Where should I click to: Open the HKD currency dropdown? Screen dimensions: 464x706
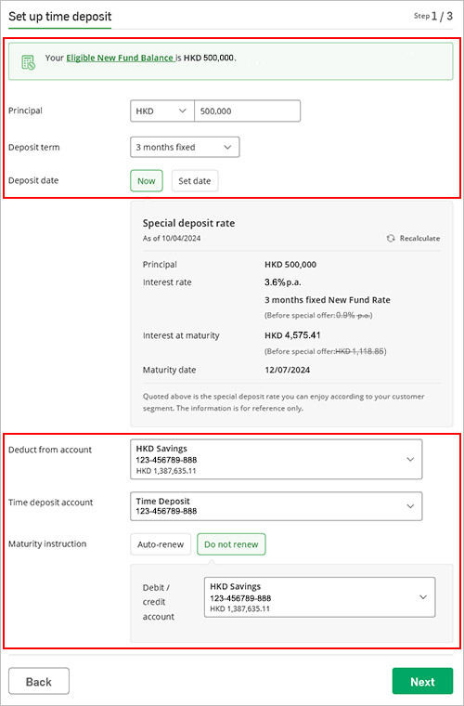click(x=161, y=111)
